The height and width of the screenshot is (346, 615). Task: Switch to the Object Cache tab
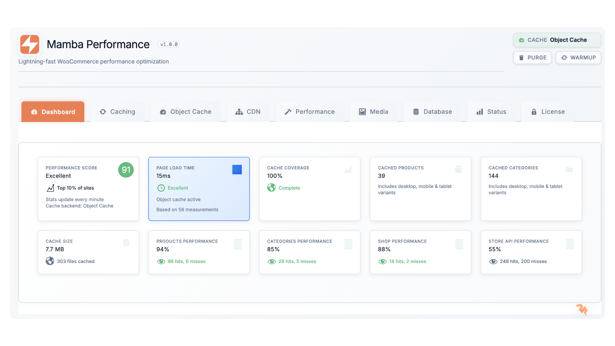tap(185, 112)
